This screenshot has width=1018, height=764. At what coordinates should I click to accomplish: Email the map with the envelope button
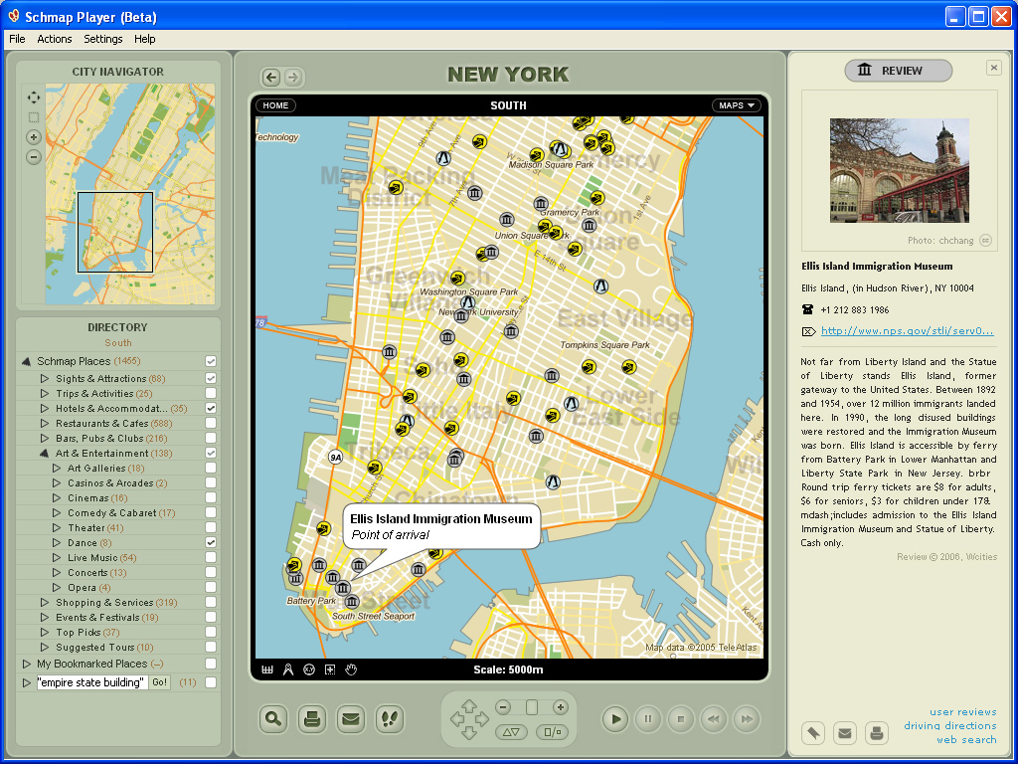click(351, 718)
